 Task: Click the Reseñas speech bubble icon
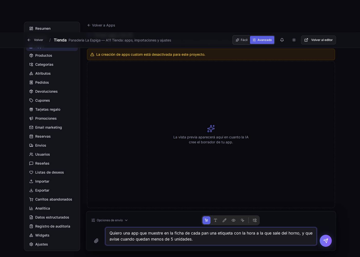[x=31, y=163]
